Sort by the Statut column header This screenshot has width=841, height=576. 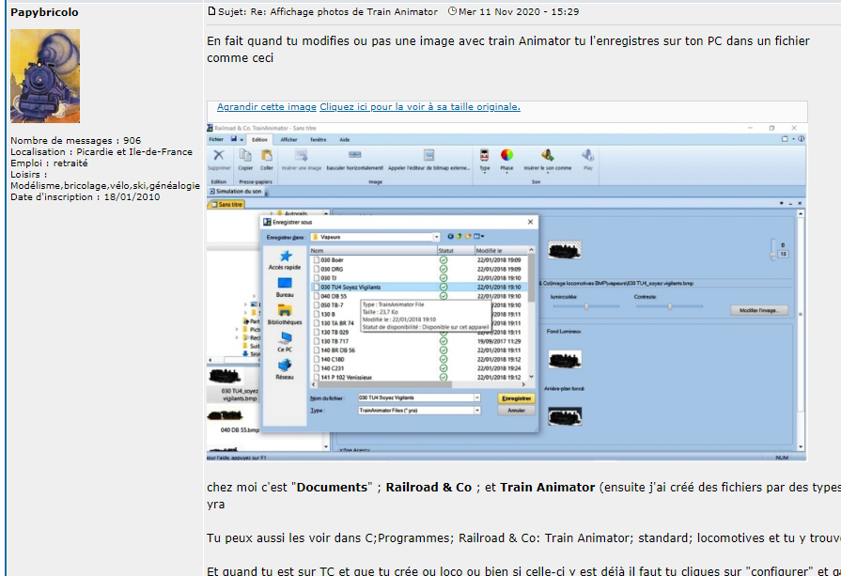pos(456,251)
